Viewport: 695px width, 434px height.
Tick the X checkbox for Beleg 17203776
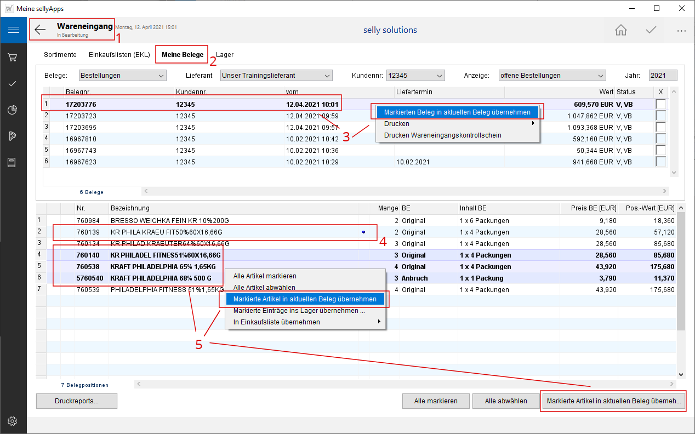point(661,104)
